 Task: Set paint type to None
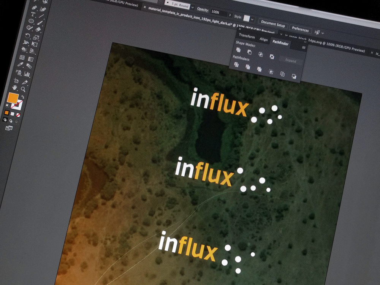tap(18, 115)
